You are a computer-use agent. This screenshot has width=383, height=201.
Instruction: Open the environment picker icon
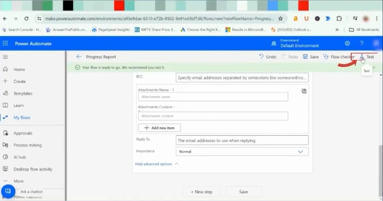point(274,43)
